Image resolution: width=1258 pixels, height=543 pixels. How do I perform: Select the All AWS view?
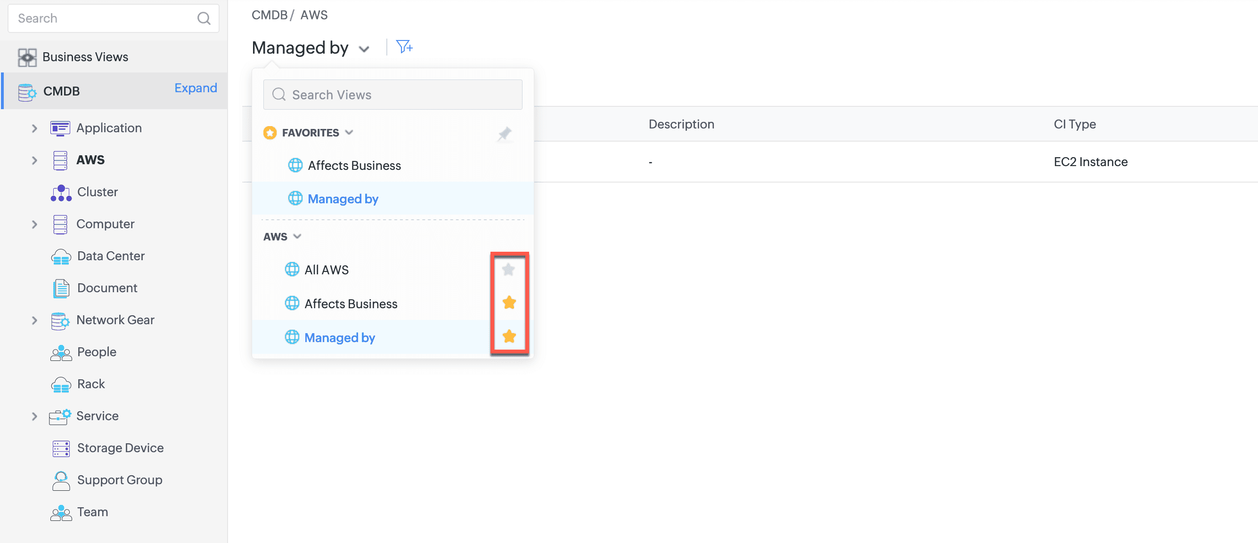coord(326,270)
